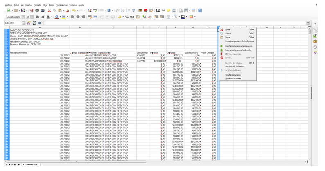Open the sidebar Styles icon

pyautogui.click(x=315, y=36)
